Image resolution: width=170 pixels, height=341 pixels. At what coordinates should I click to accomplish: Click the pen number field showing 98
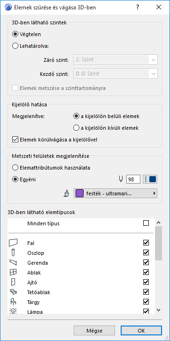click(x=133, y=179)
